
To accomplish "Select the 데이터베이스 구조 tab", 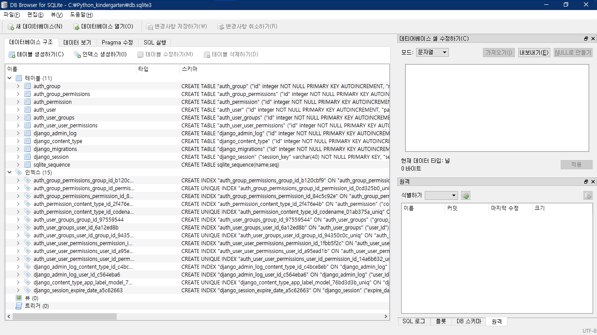I will (31, 42).
